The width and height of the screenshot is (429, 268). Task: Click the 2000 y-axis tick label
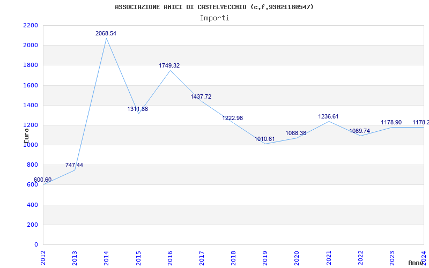pos(31,46)
